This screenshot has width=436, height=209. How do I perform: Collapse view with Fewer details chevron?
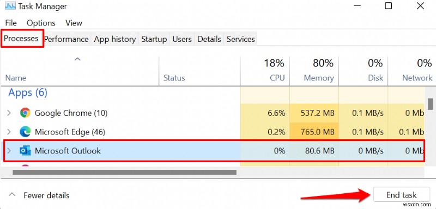[12, 195]
